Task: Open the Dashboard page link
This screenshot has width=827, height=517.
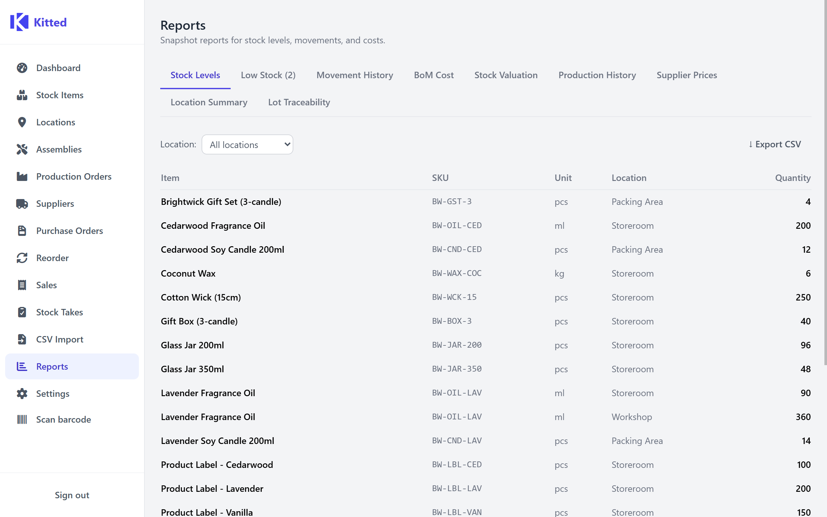Action: click(72, 68)
